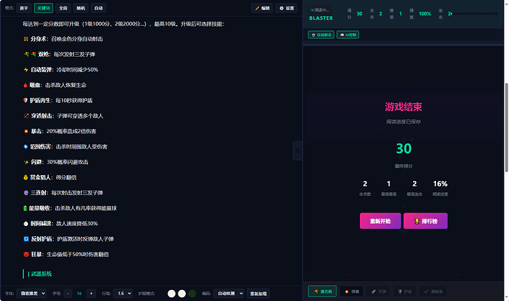Select the rocket weapon button
Viewport: 509px width, 301px height.
point(378,291)
